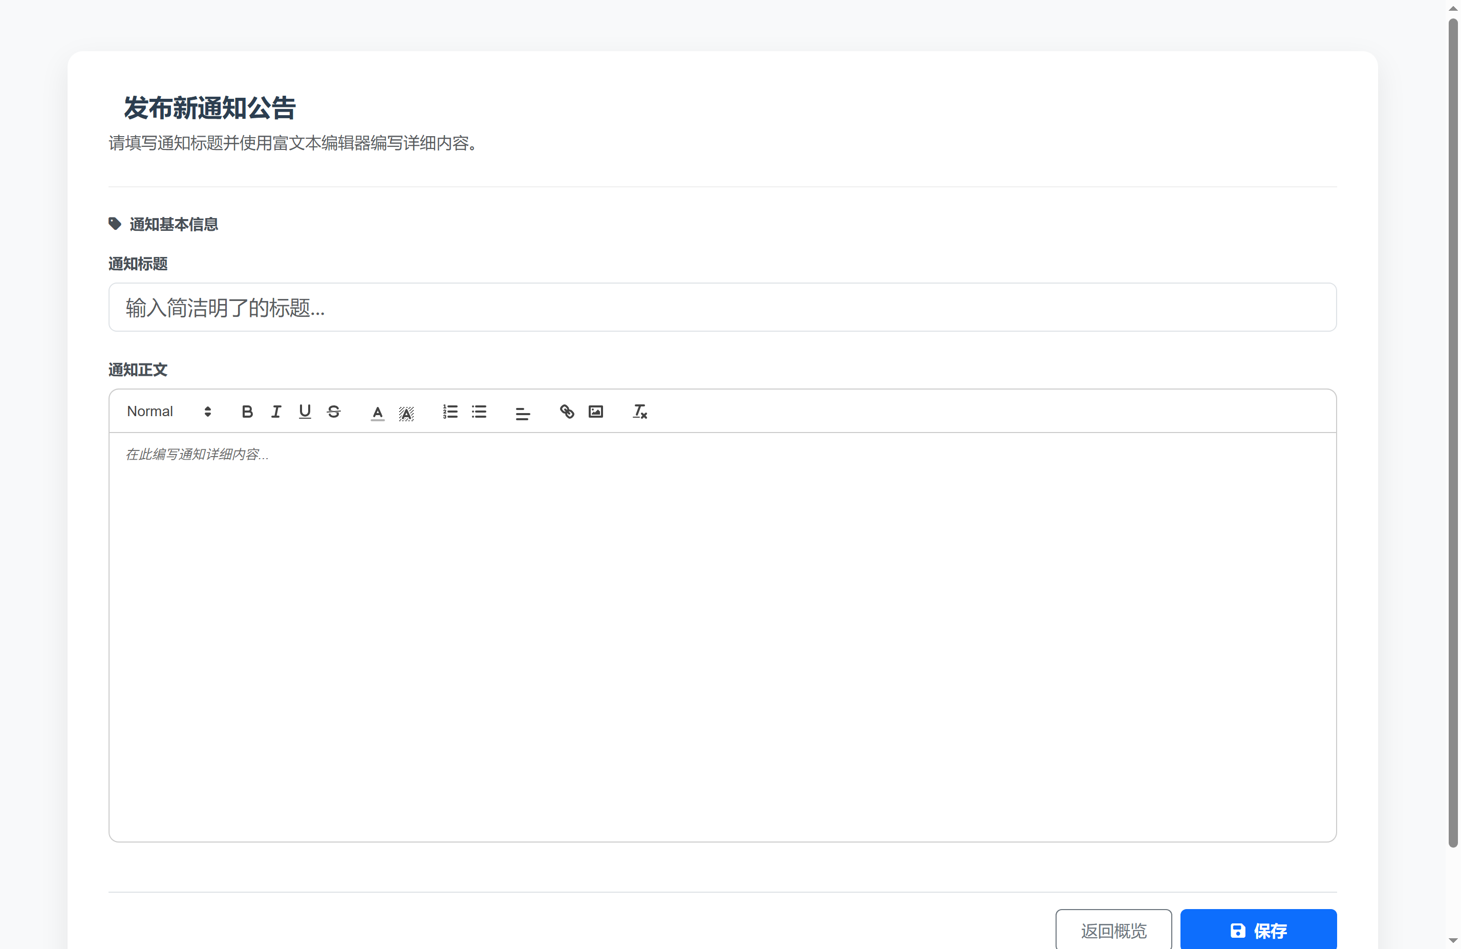Screen dimensions: 1461x949
Task: Click inside the 通知正文 editor body
Action: tap(722, 636)
